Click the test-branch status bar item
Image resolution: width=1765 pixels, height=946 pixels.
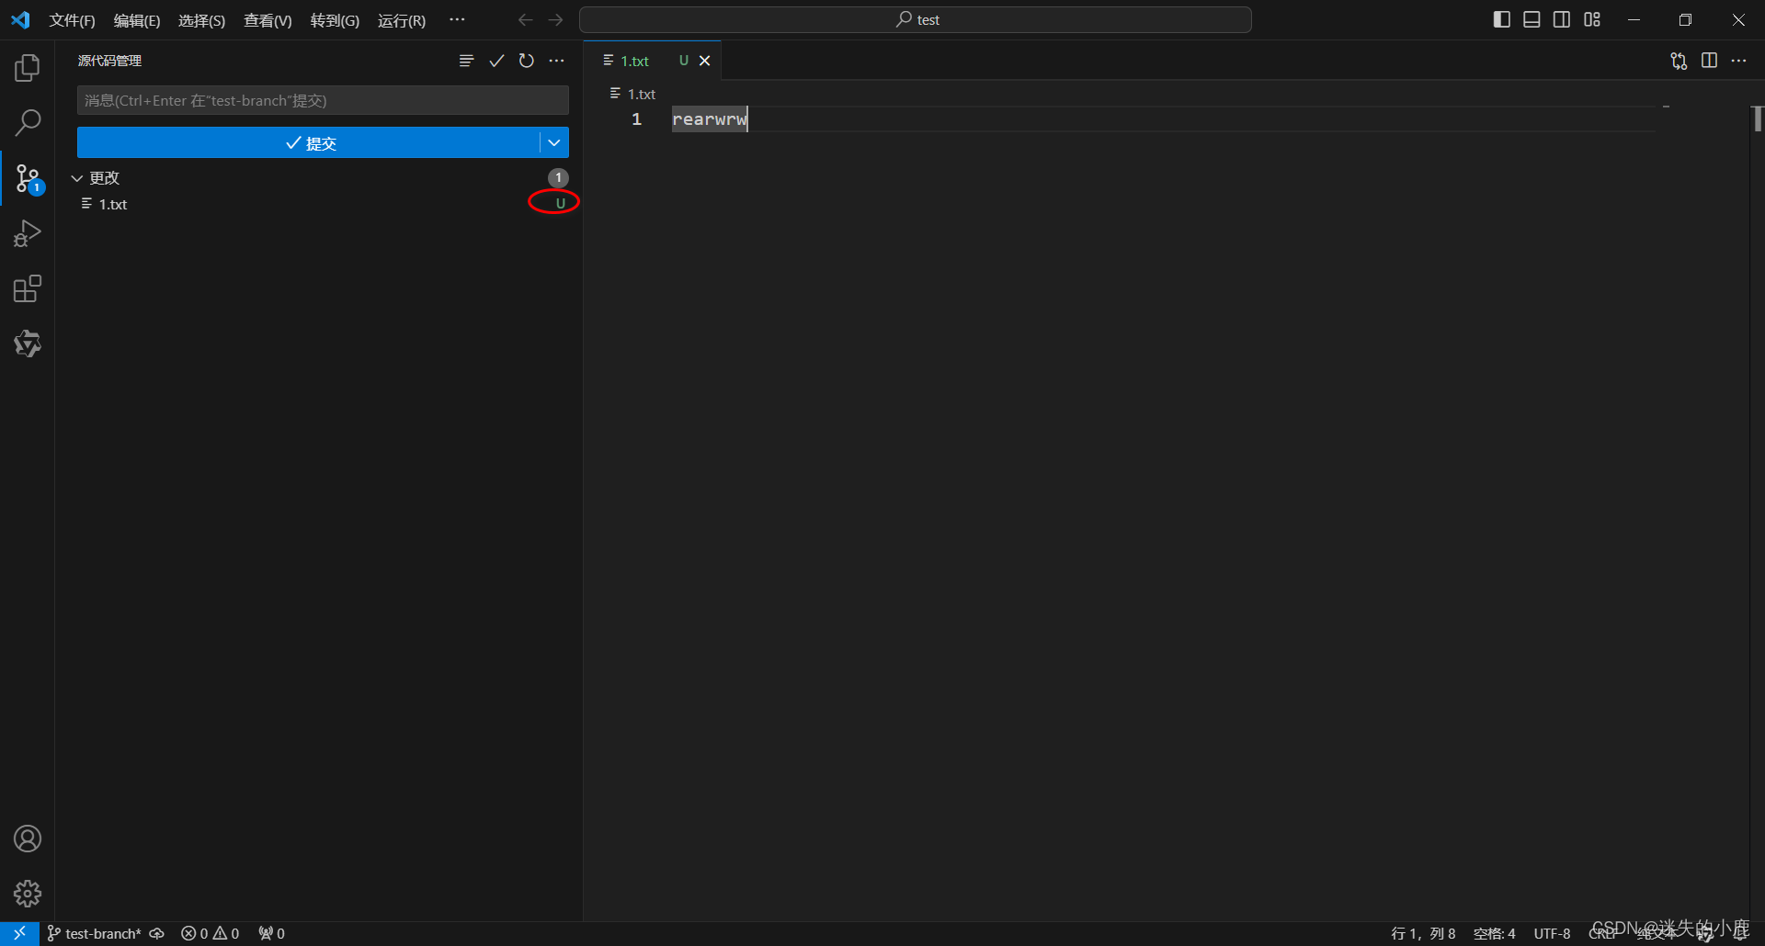(95, 933)
